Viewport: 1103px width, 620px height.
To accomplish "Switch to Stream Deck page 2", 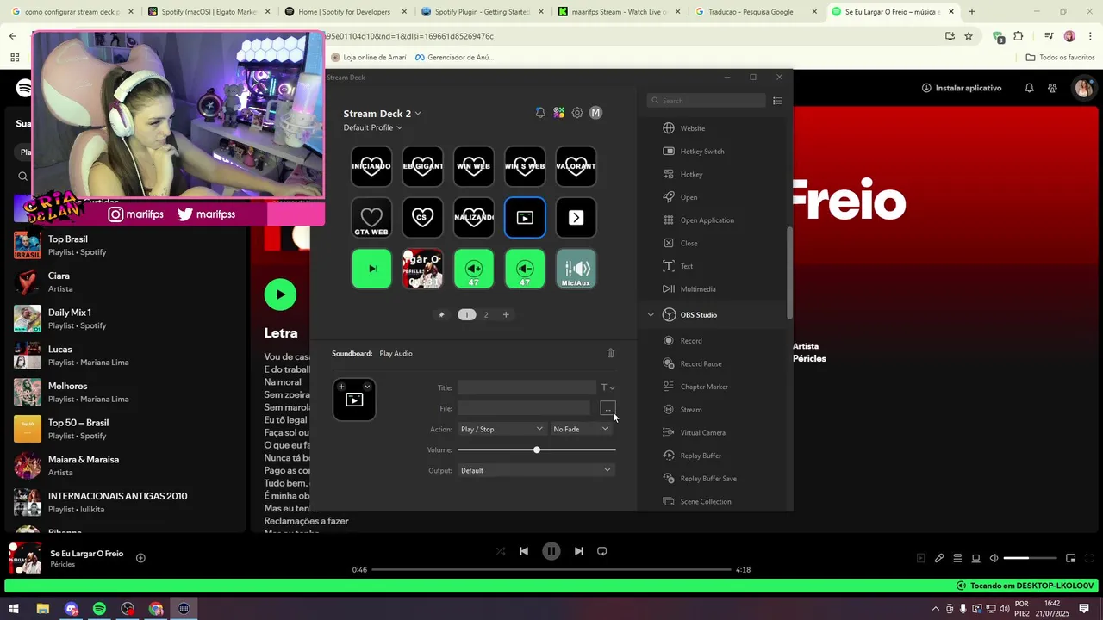I will pyautogui.click(x=486, y=315).
